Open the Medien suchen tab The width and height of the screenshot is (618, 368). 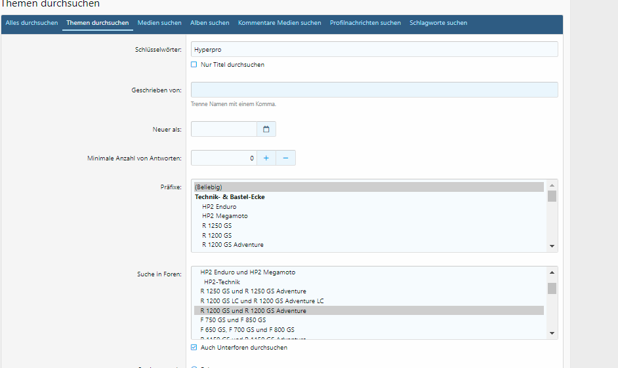pos(159,23)
